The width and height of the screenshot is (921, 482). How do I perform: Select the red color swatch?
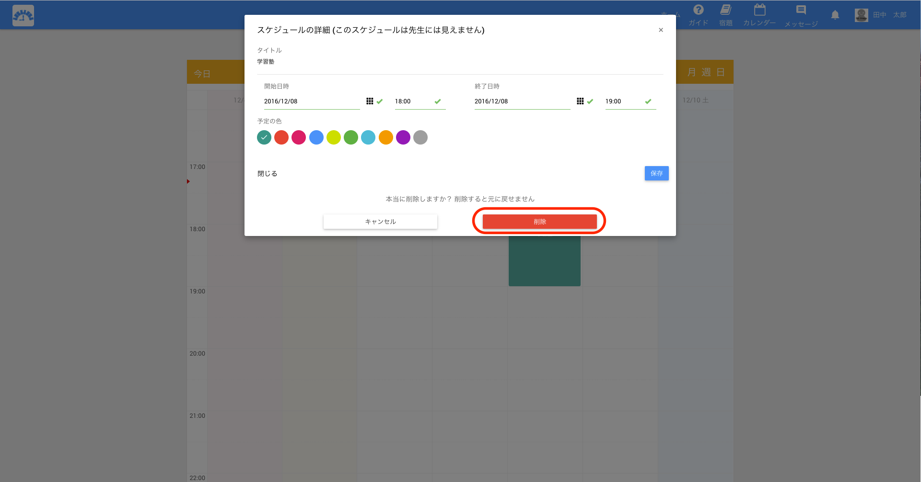tap(281, 137)
